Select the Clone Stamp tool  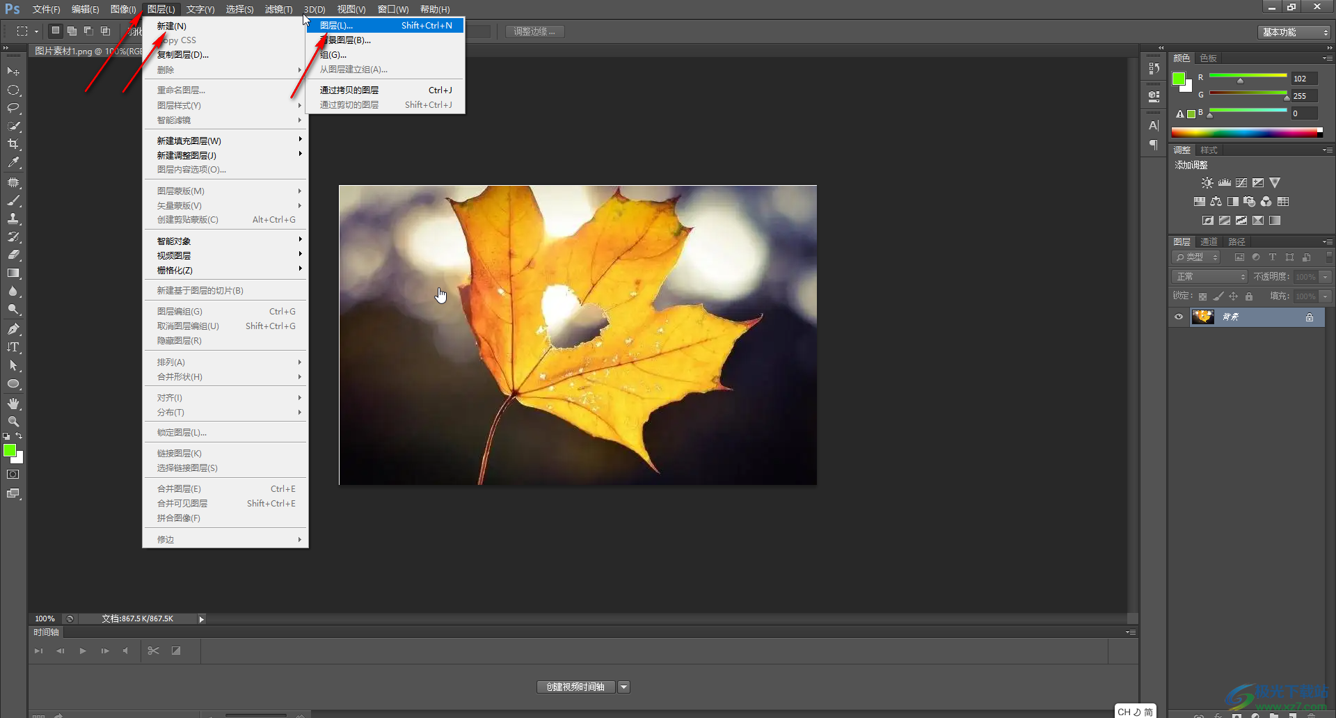(13, 218)
